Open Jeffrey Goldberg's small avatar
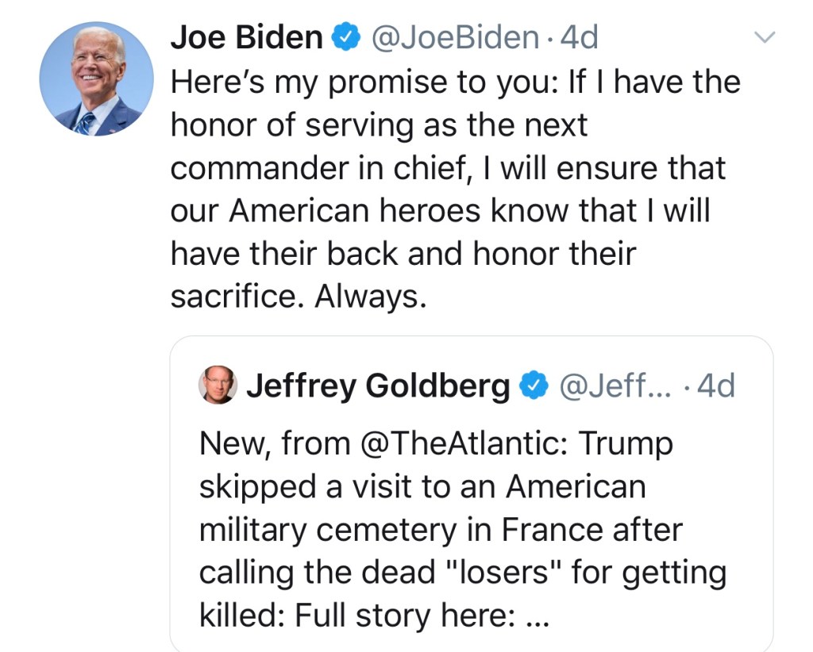This screenshot has width=813, height=652. (x=217, y=385)
